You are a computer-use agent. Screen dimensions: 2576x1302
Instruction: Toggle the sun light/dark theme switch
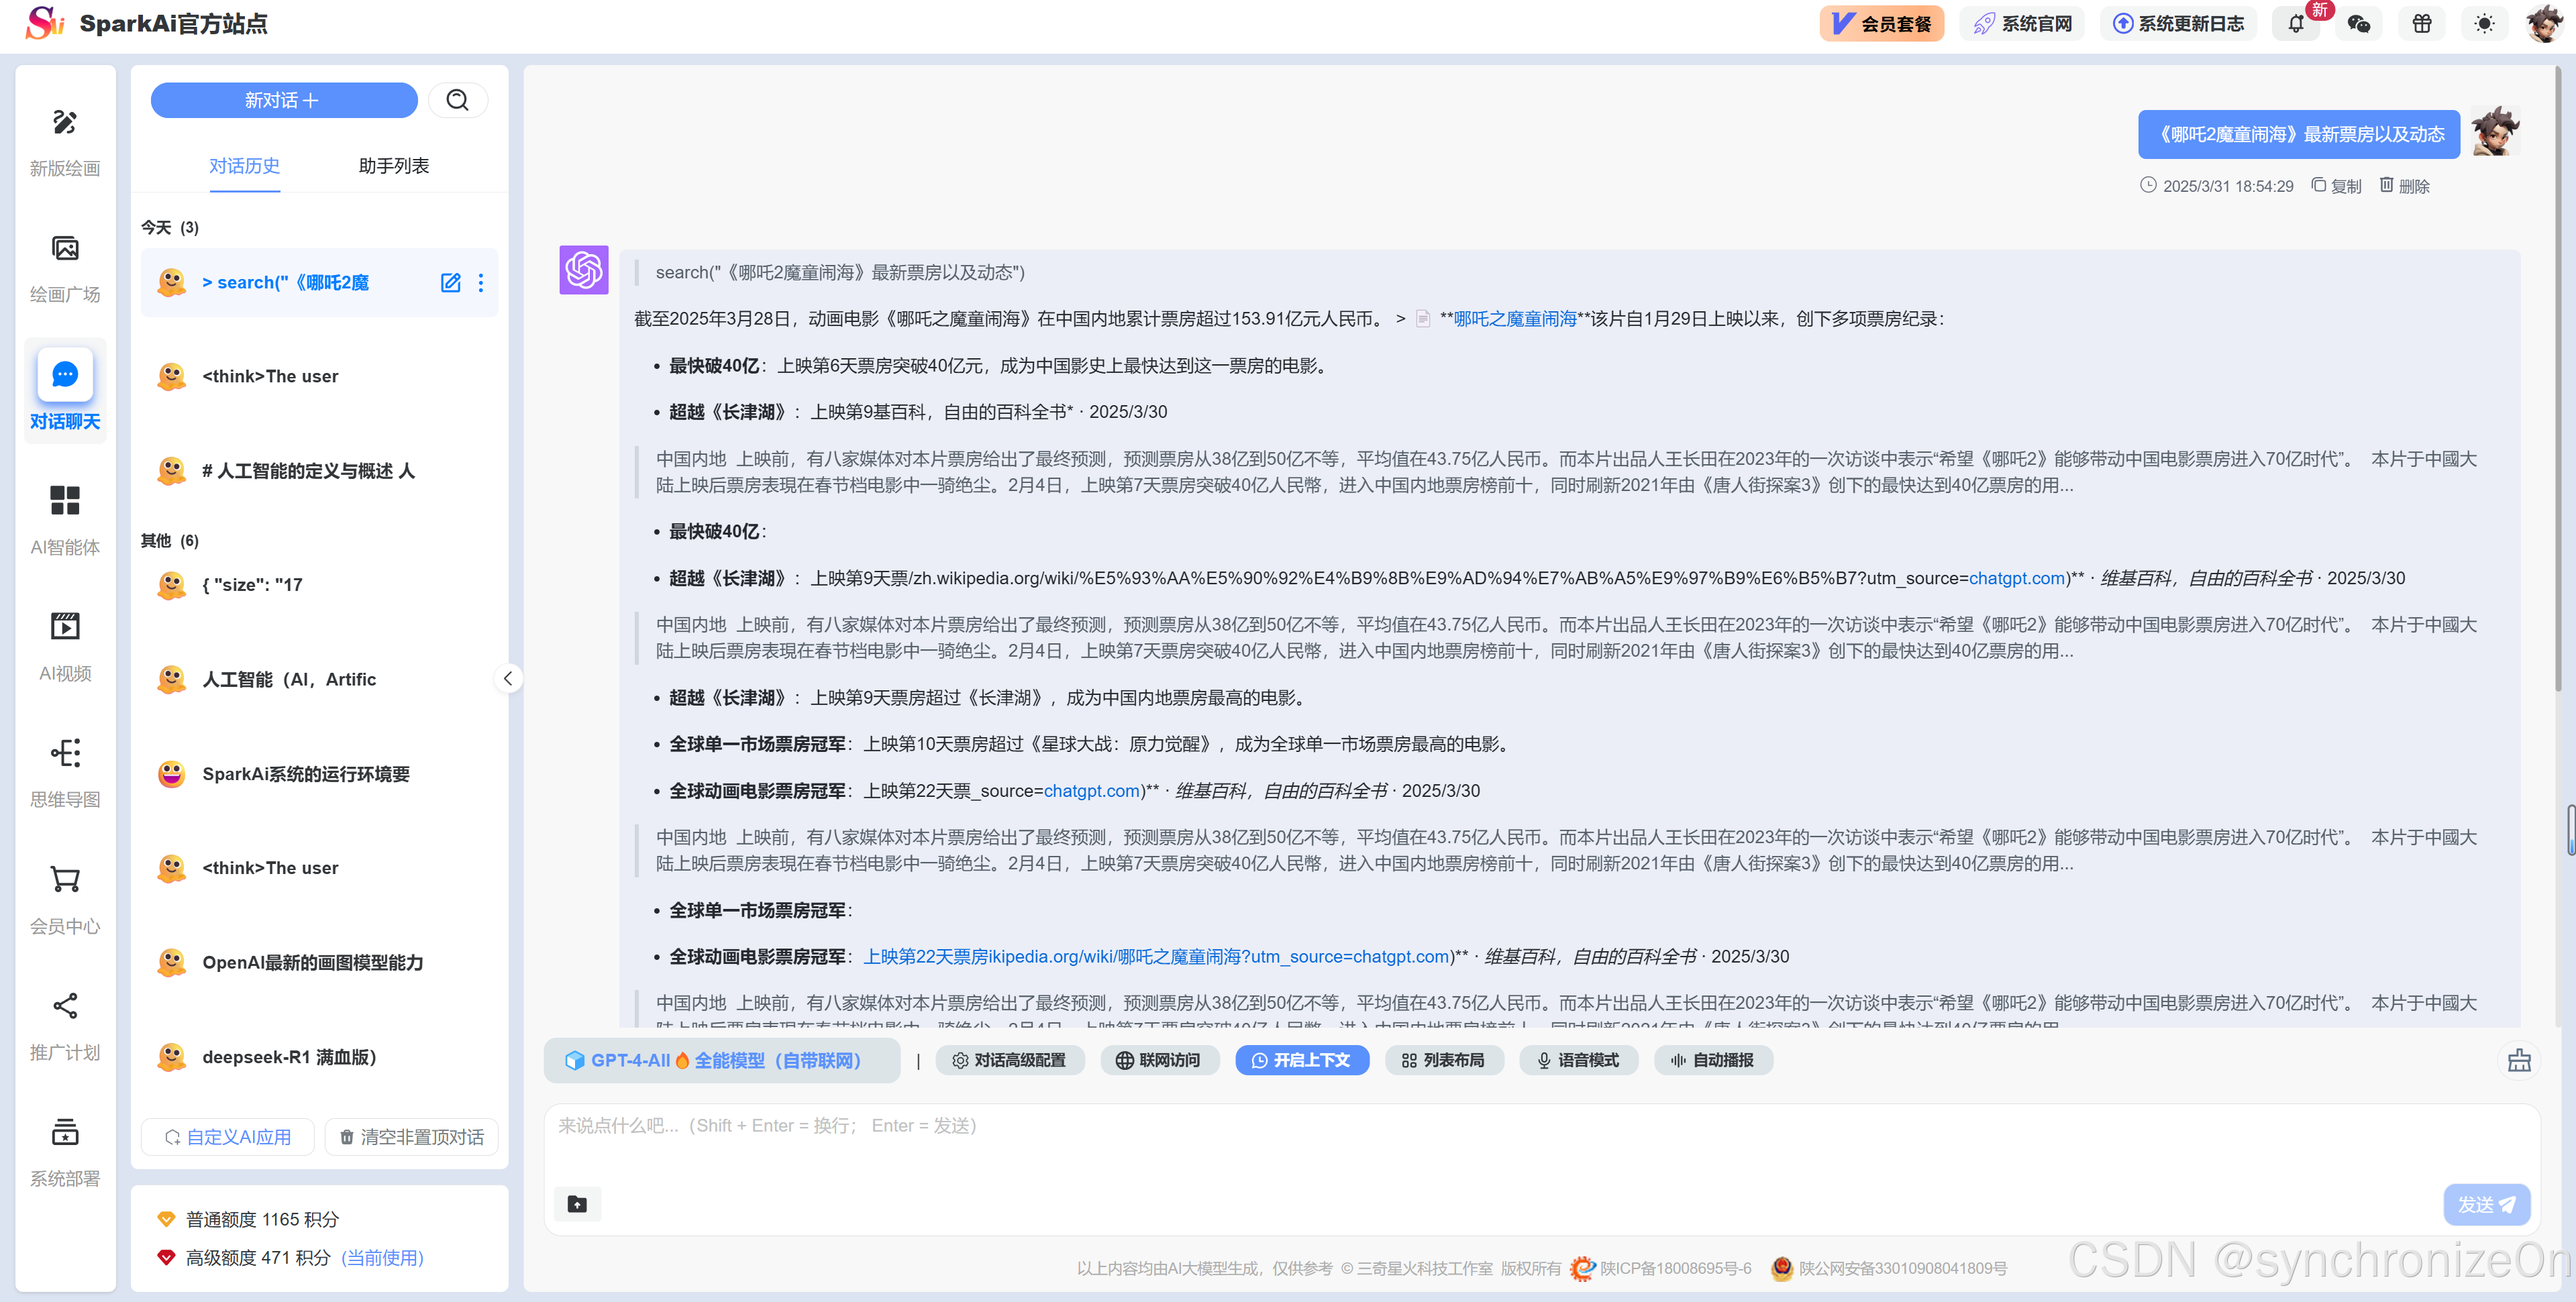pyautogui.click(x=2484, y=24)
